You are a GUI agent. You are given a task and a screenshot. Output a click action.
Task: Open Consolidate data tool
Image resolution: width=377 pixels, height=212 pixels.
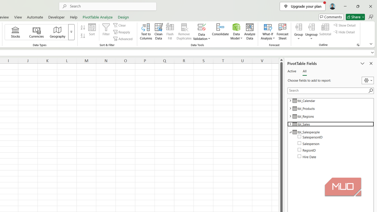pyautogui.click(x=220, y=30)
